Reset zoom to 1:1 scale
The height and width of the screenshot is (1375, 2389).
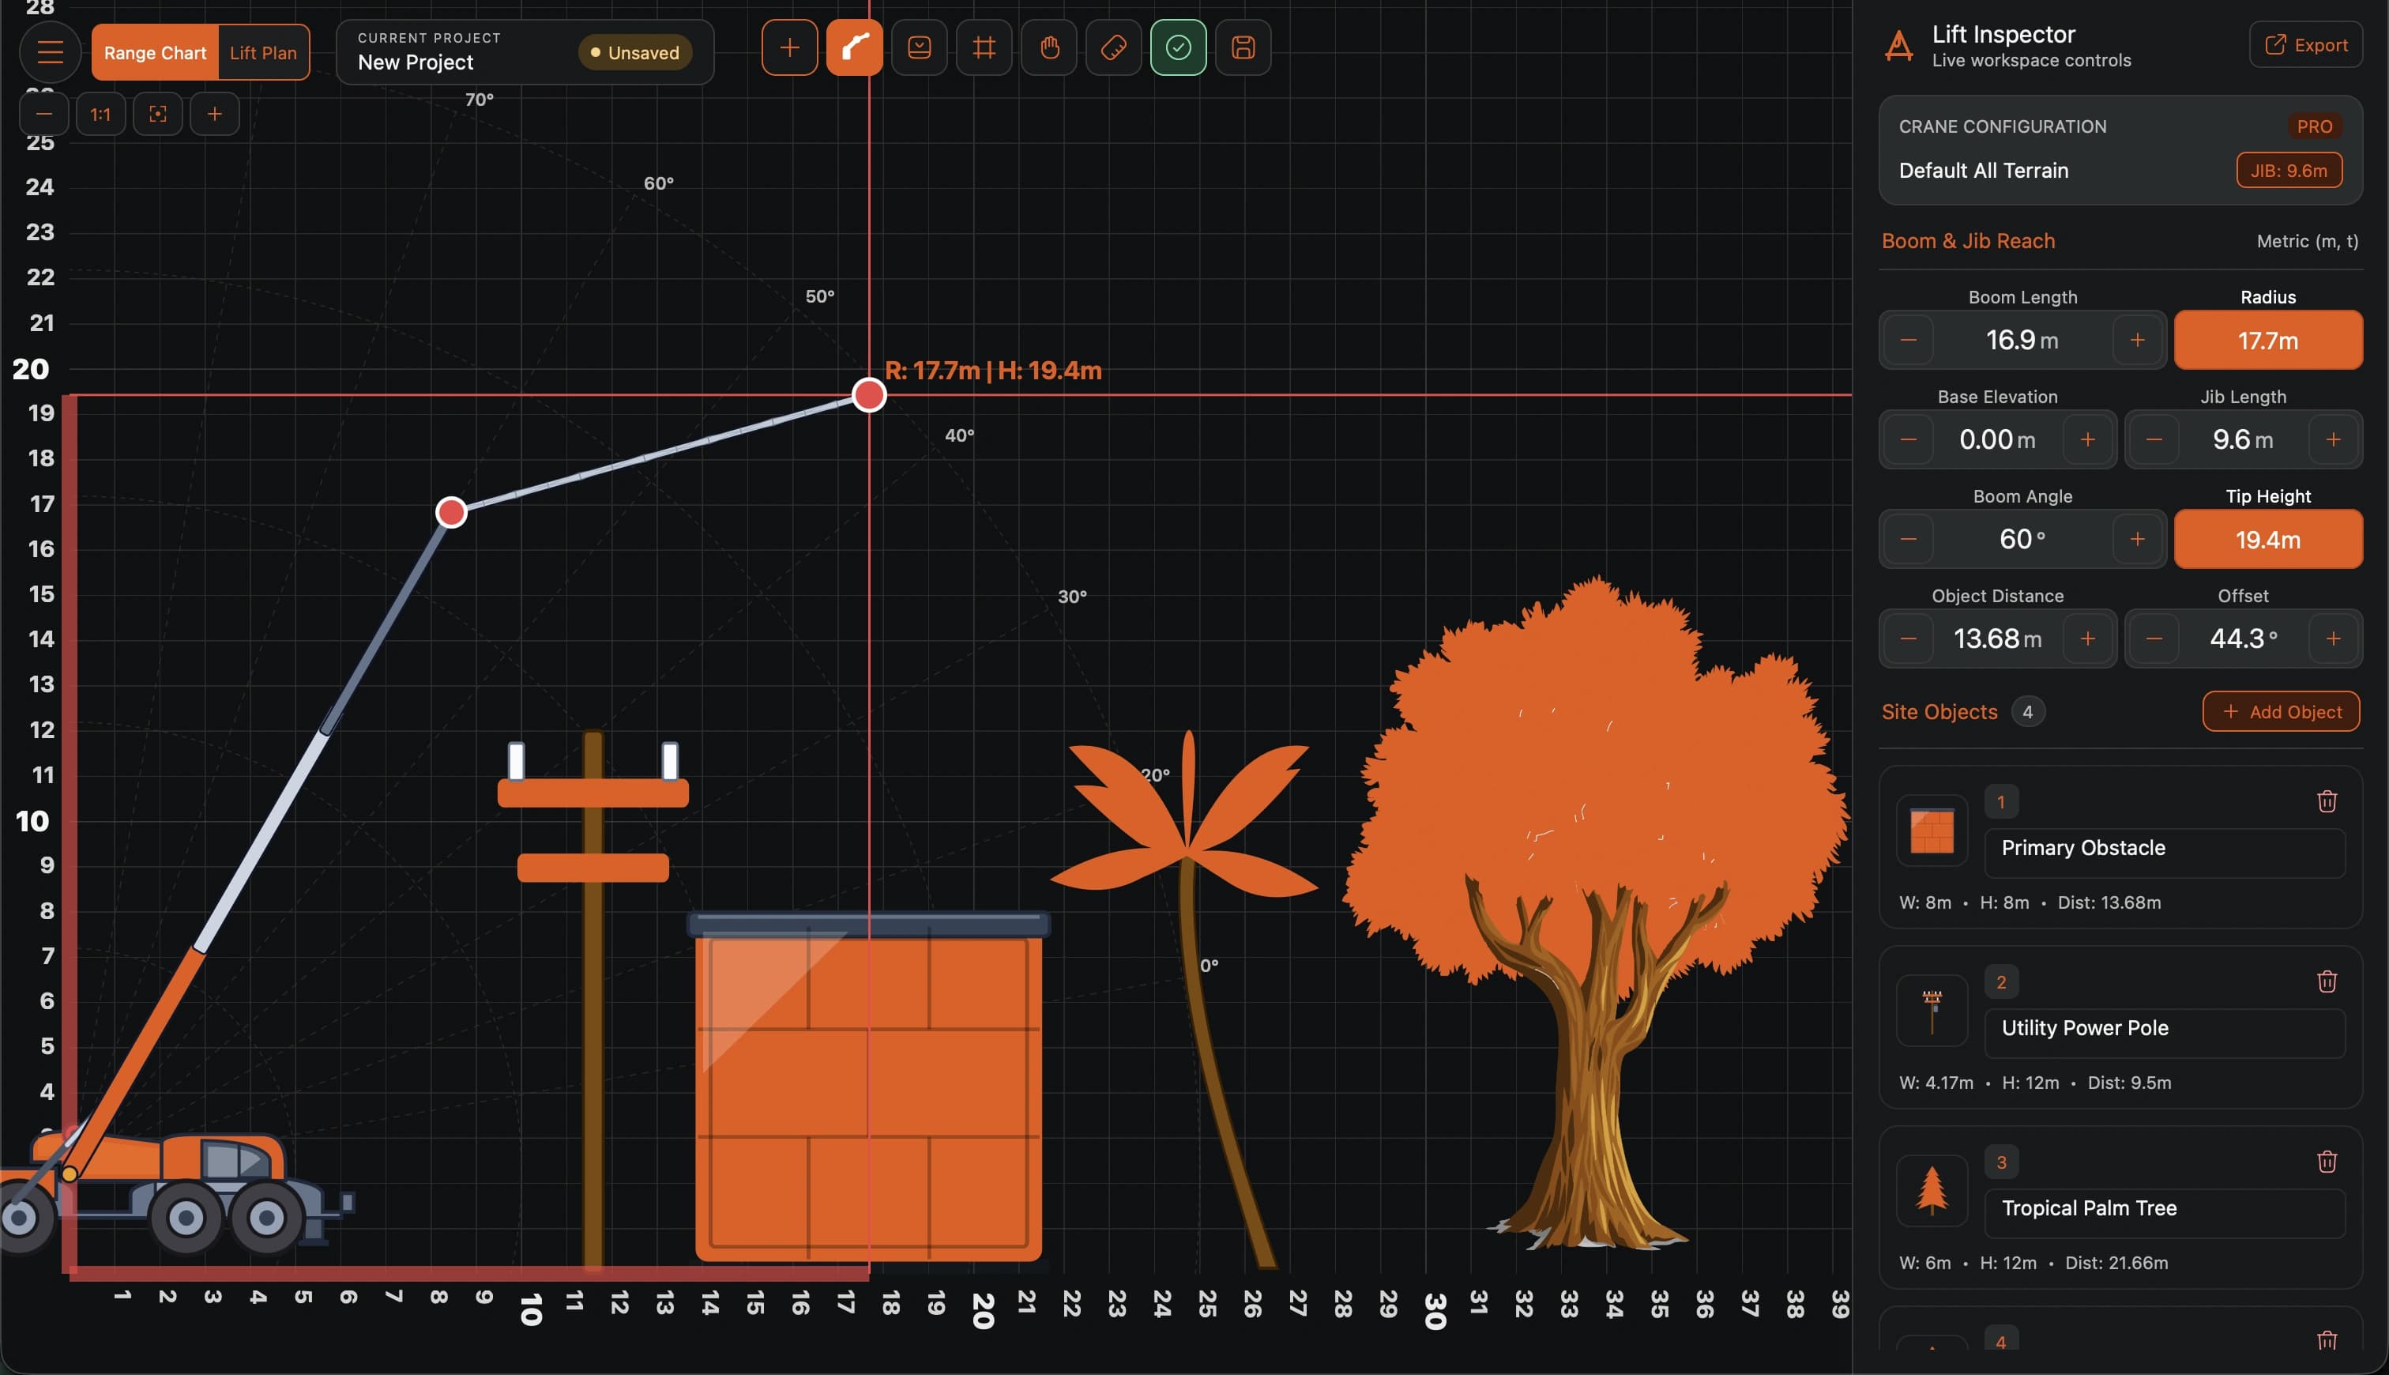coord(101,115)
